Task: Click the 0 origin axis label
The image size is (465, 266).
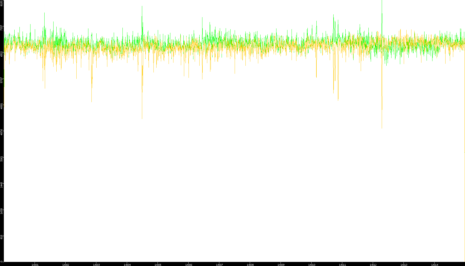Action: coord(1,261)
